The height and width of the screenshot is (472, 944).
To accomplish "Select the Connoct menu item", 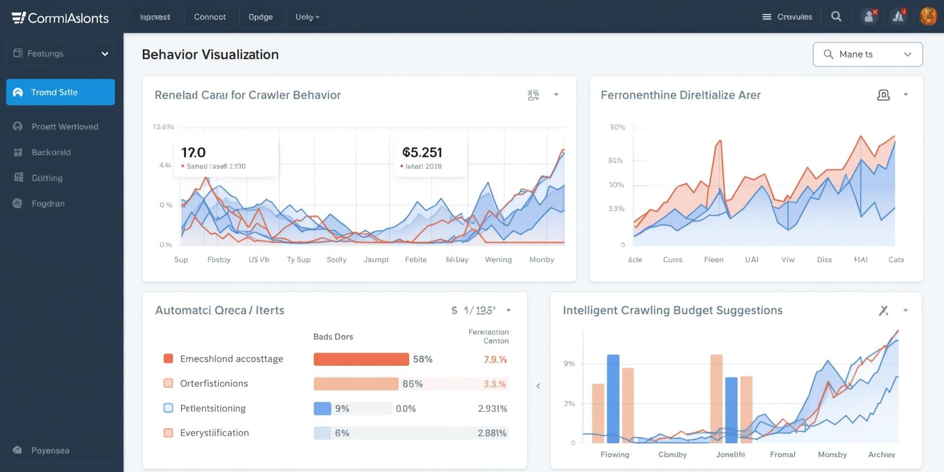I will pyautogui.click(x=210, y=17).
